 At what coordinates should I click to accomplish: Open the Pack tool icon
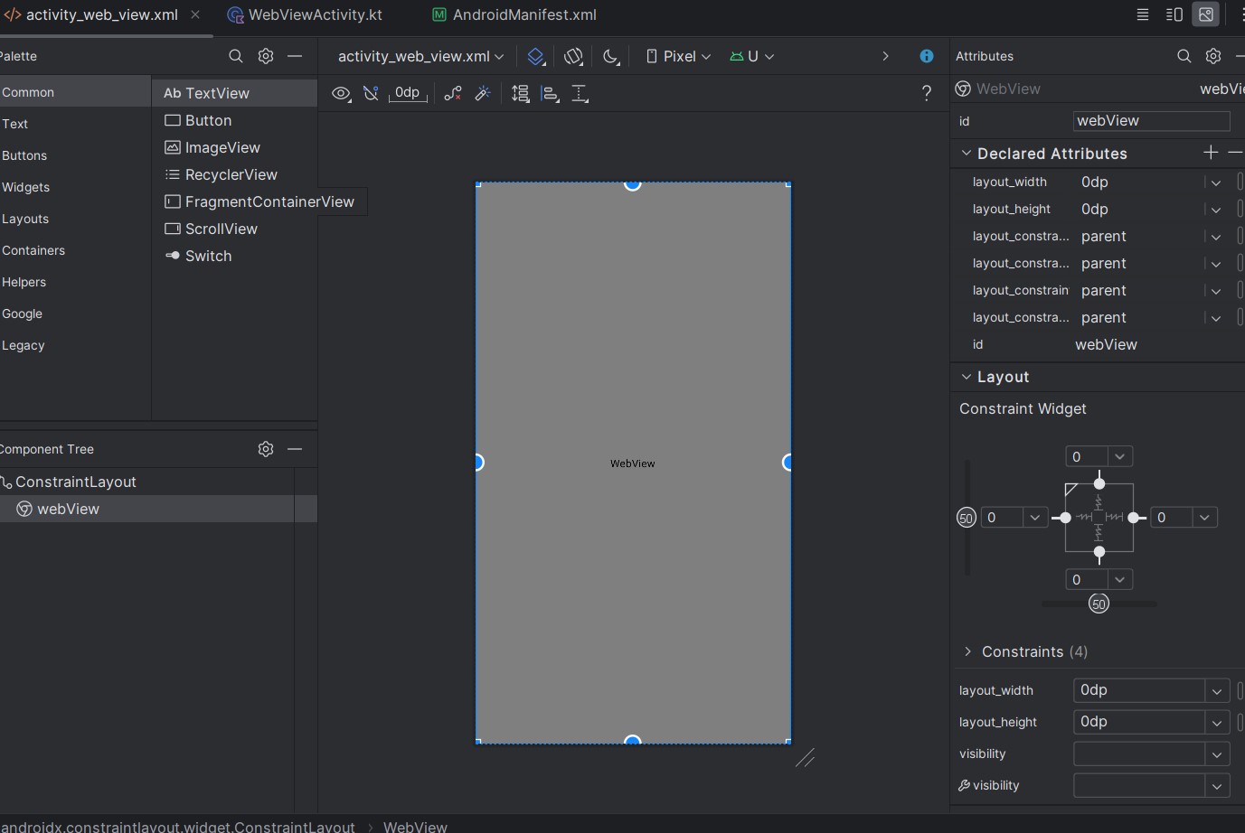tap(521, 93)
